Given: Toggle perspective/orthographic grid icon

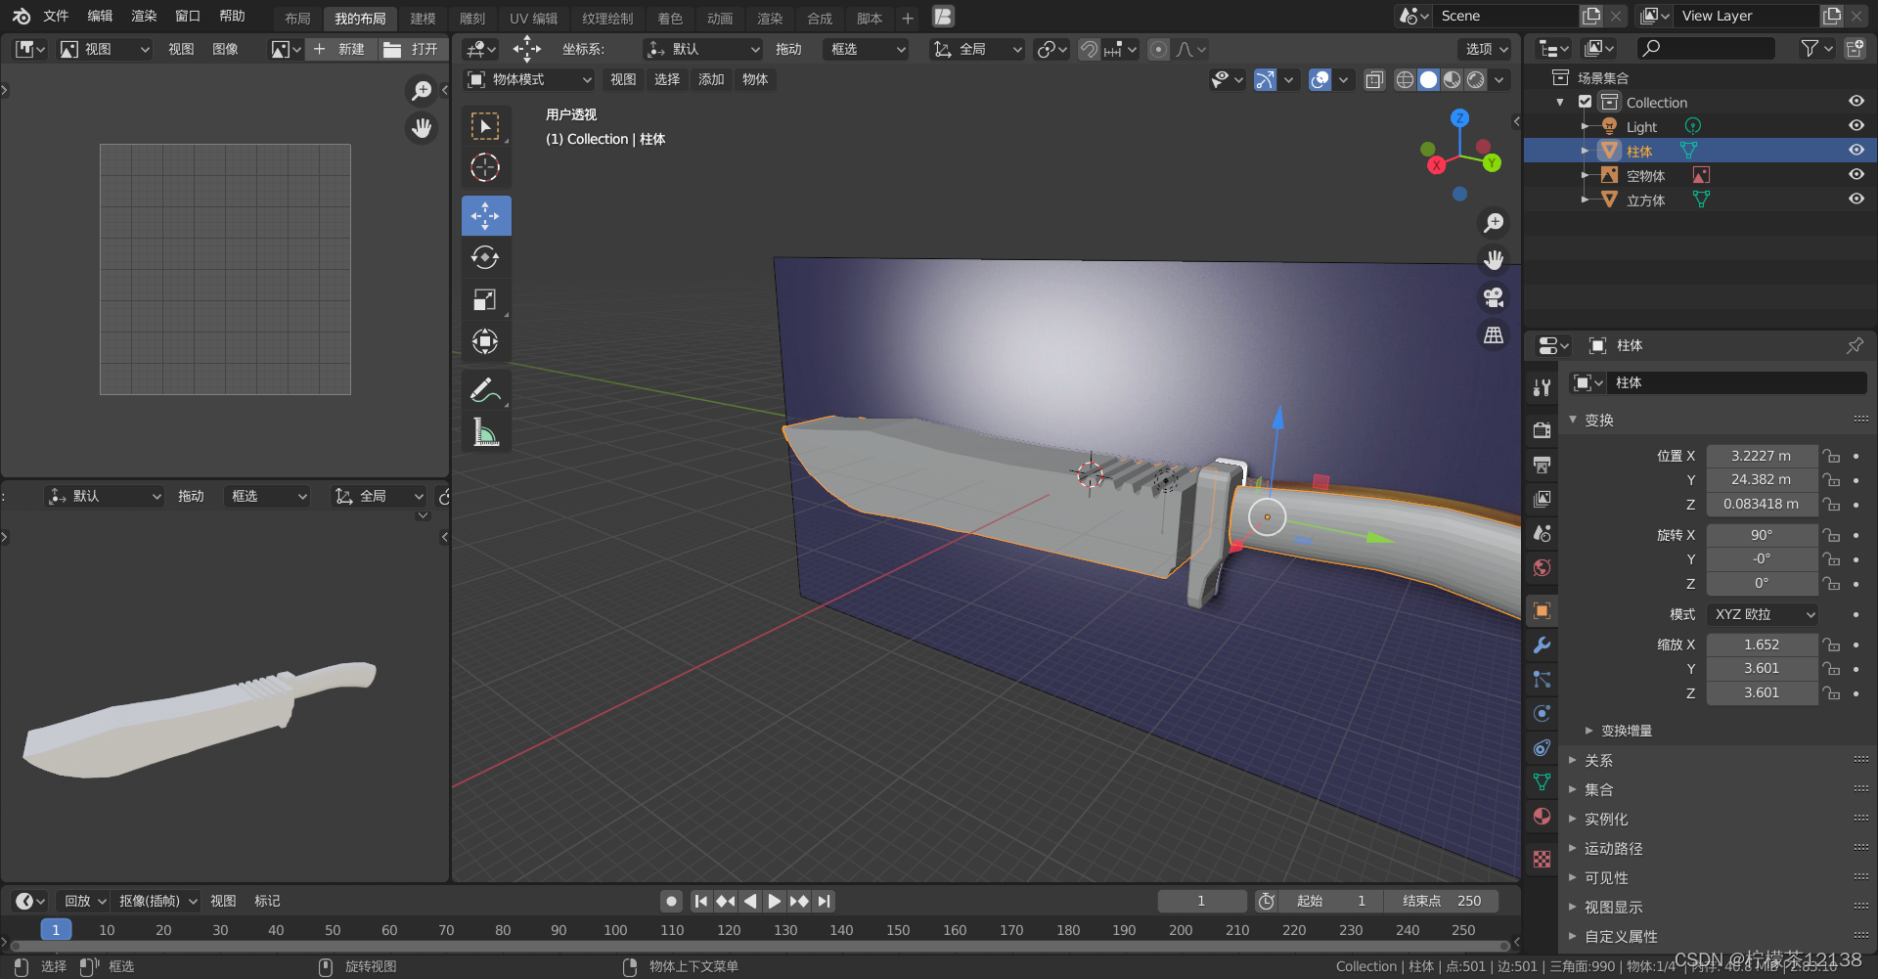Looking at the screenshot, I should 1494,334.
